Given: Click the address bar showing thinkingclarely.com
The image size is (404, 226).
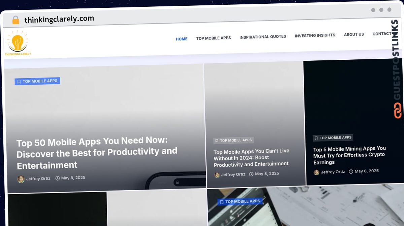Looking at the screenshot, I should pos(59,18).
